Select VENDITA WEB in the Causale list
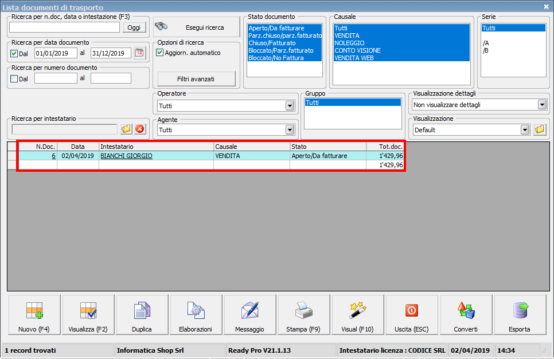Screen dimensions: 554x359 pos(401,58)
